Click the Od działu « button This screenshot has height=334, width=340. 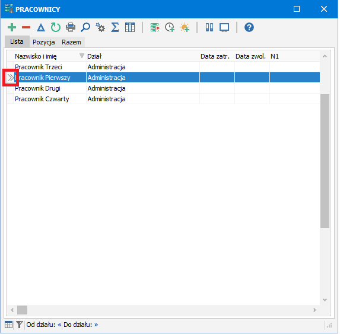coord(44,325)
